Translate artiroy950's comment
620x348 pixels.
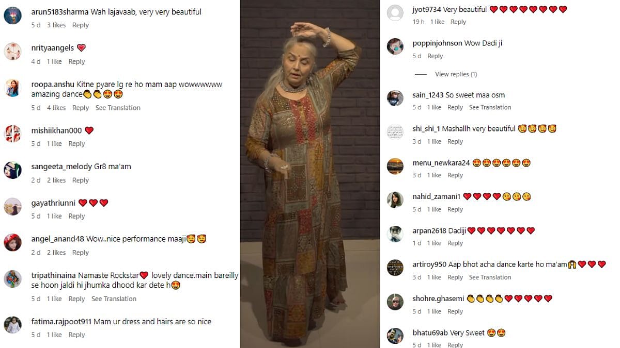click(490, 277)
